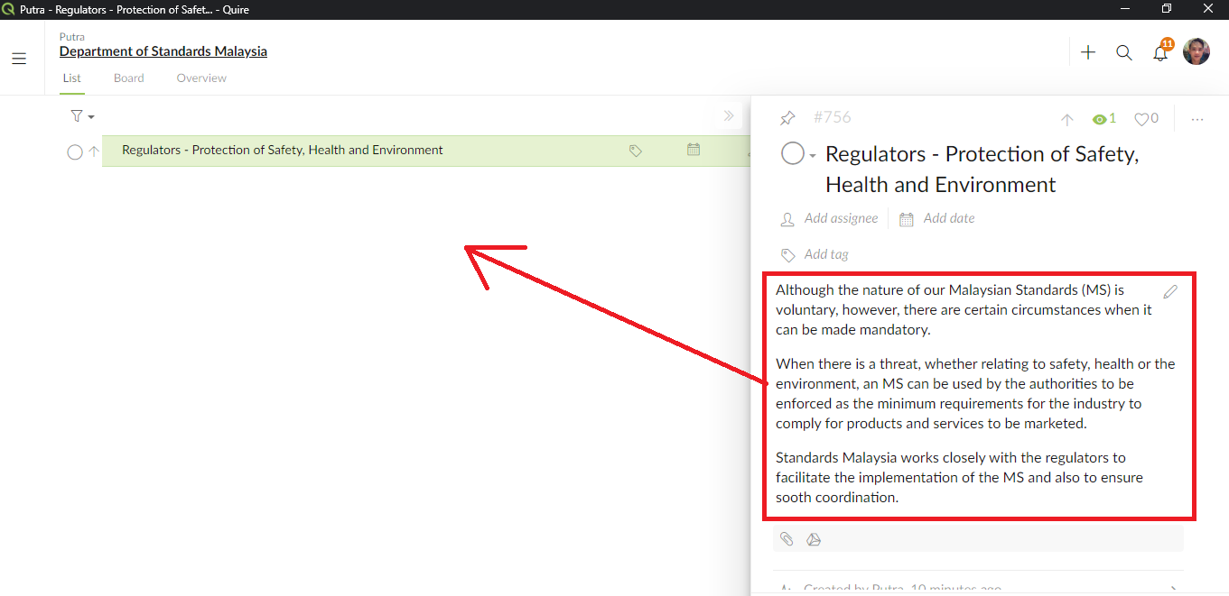Click the calendar icon on task row
The width and height of the screenshot is (1229, 596).
[694, 150]
